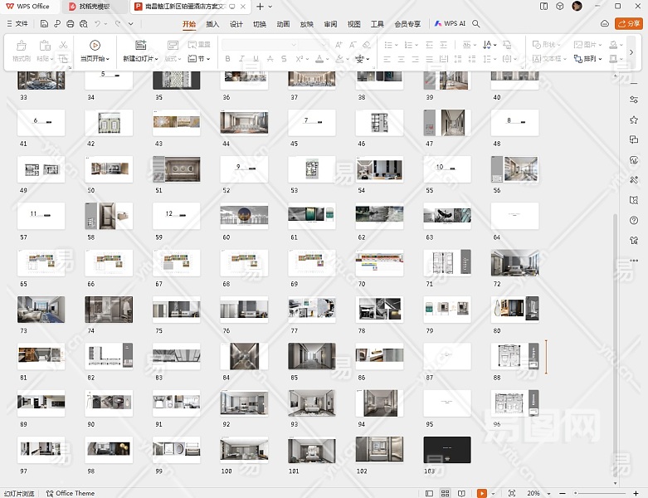The height and width of the screenshot is (498, 648).
Task: Switch to normal view in status bar
Action: (x=429, y=493)
